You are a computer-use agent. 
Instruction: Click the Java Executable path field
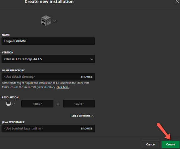point(40,128)
